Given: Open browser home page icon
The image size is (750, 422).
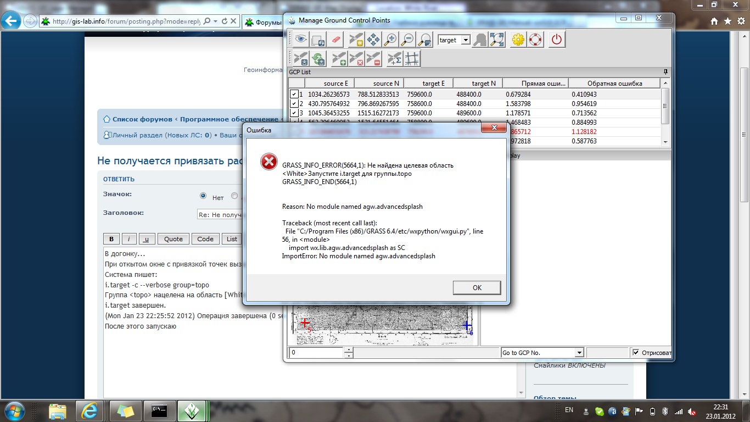Looking at the screenshot, I should coord(714,21).
